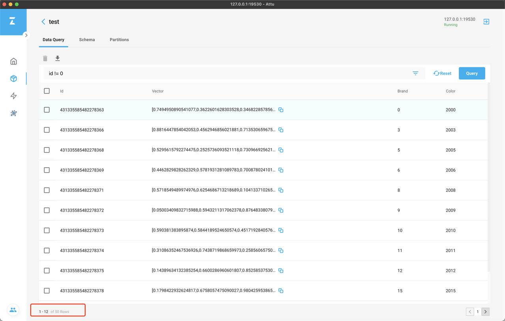Click the logout icon next to server address
The width and height of the screenshot is (505, 321).
pos(486,22)
